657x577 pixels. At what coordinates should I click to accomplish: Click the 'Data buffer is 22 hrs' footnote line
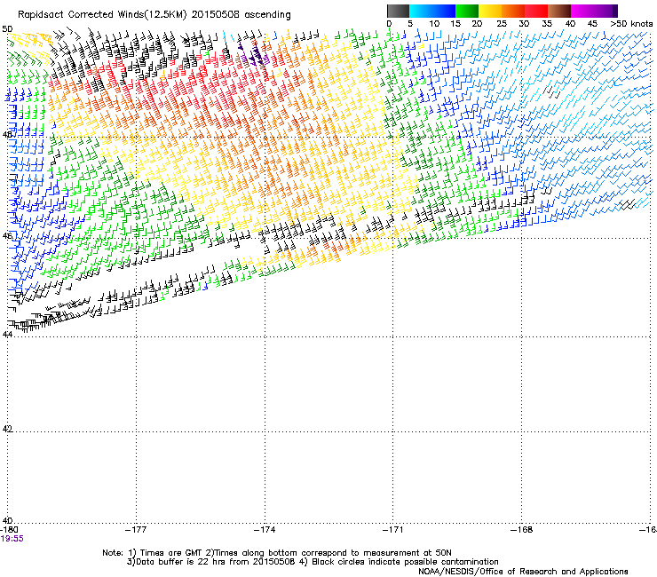(313, 562)
